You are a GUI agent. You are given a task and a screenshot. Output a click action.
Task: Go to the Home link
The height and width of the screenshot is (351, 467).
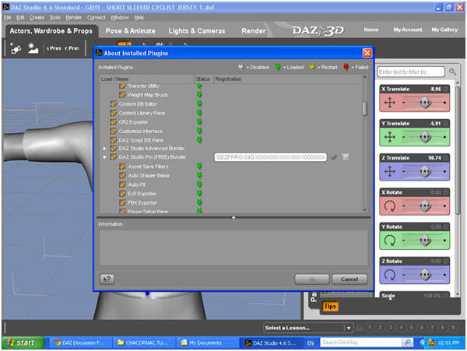pyautogui.click(x=371, y=30)
